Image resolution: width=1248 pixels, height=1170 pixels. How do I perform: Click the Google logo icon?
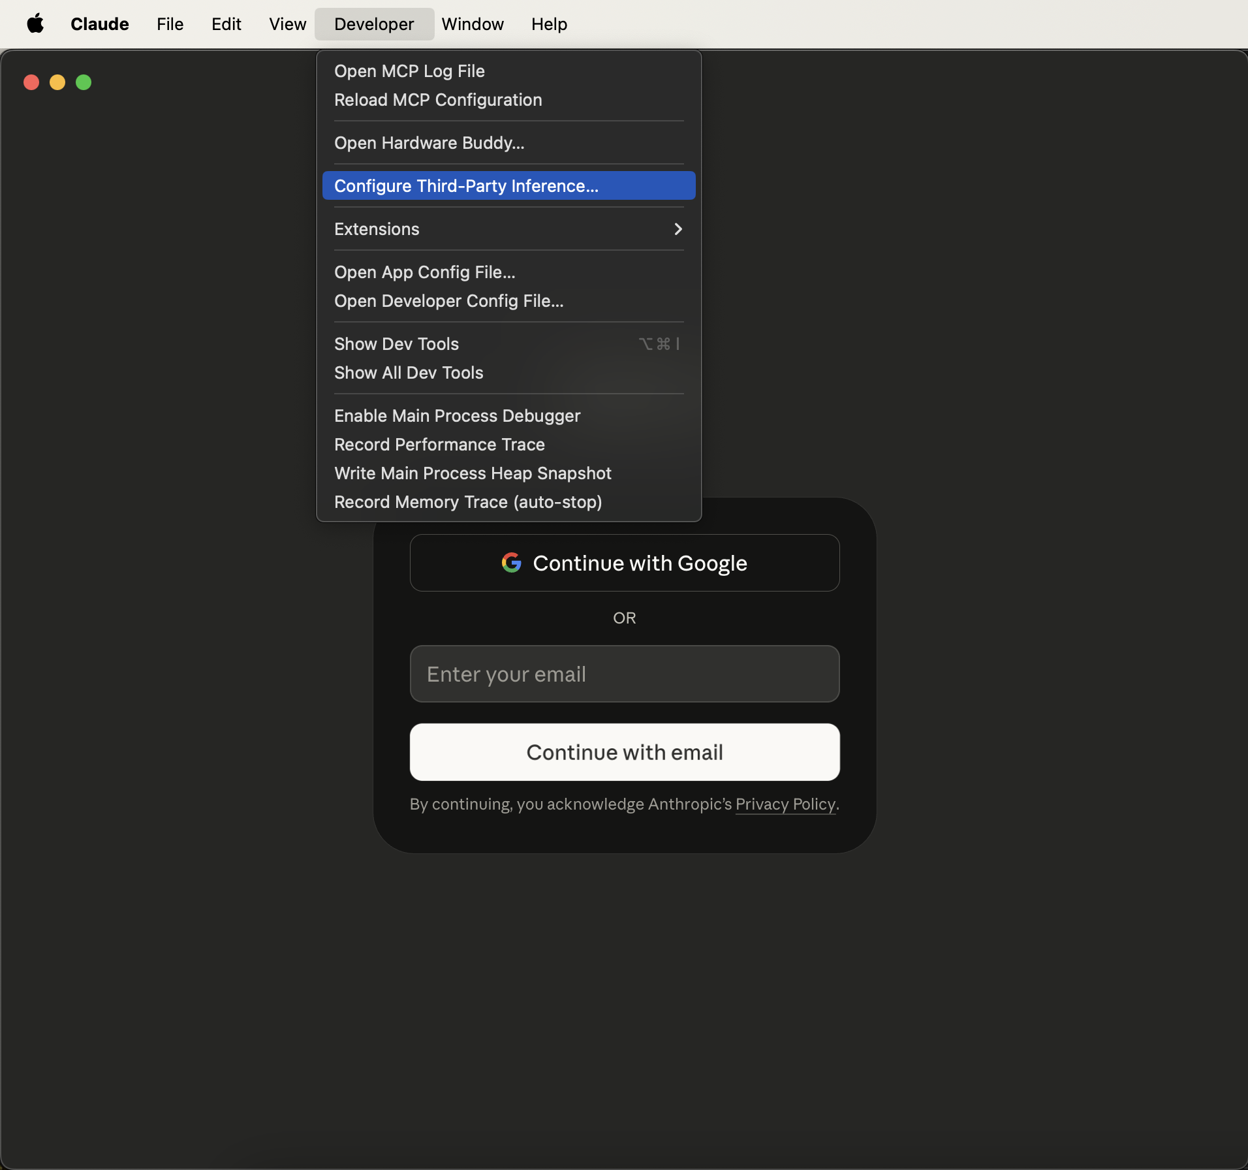pos(512,562)
